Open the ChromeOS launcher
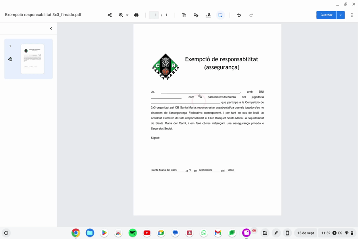The width and height of the screenshot is (358, 239). [x=6, y=233]
